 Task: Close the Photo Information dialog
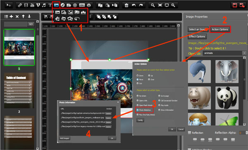coord(118,102)
